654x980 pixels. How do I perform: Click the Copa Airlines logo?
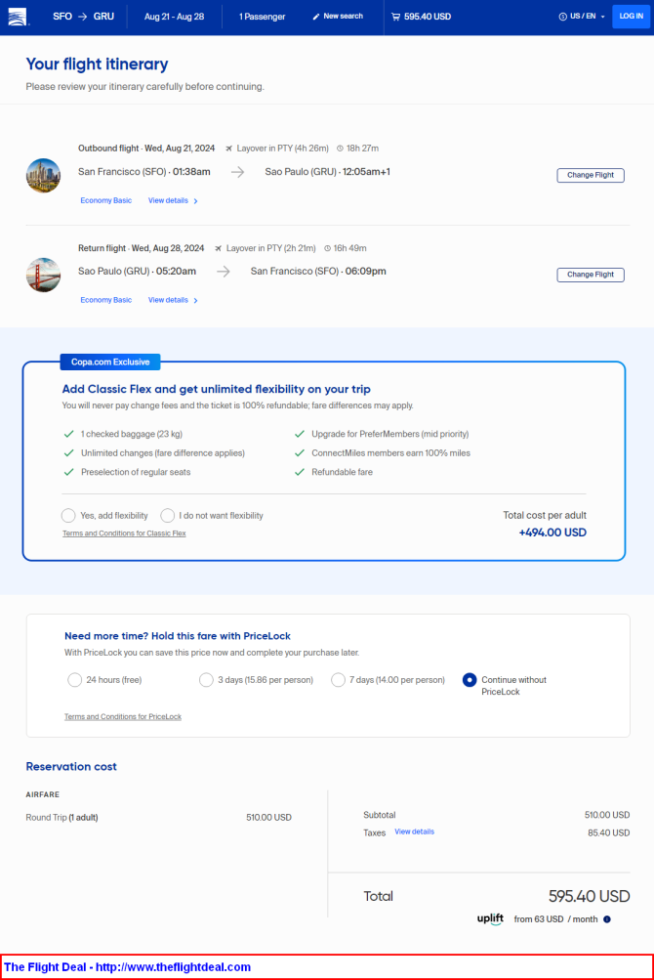tap(18, 17)
